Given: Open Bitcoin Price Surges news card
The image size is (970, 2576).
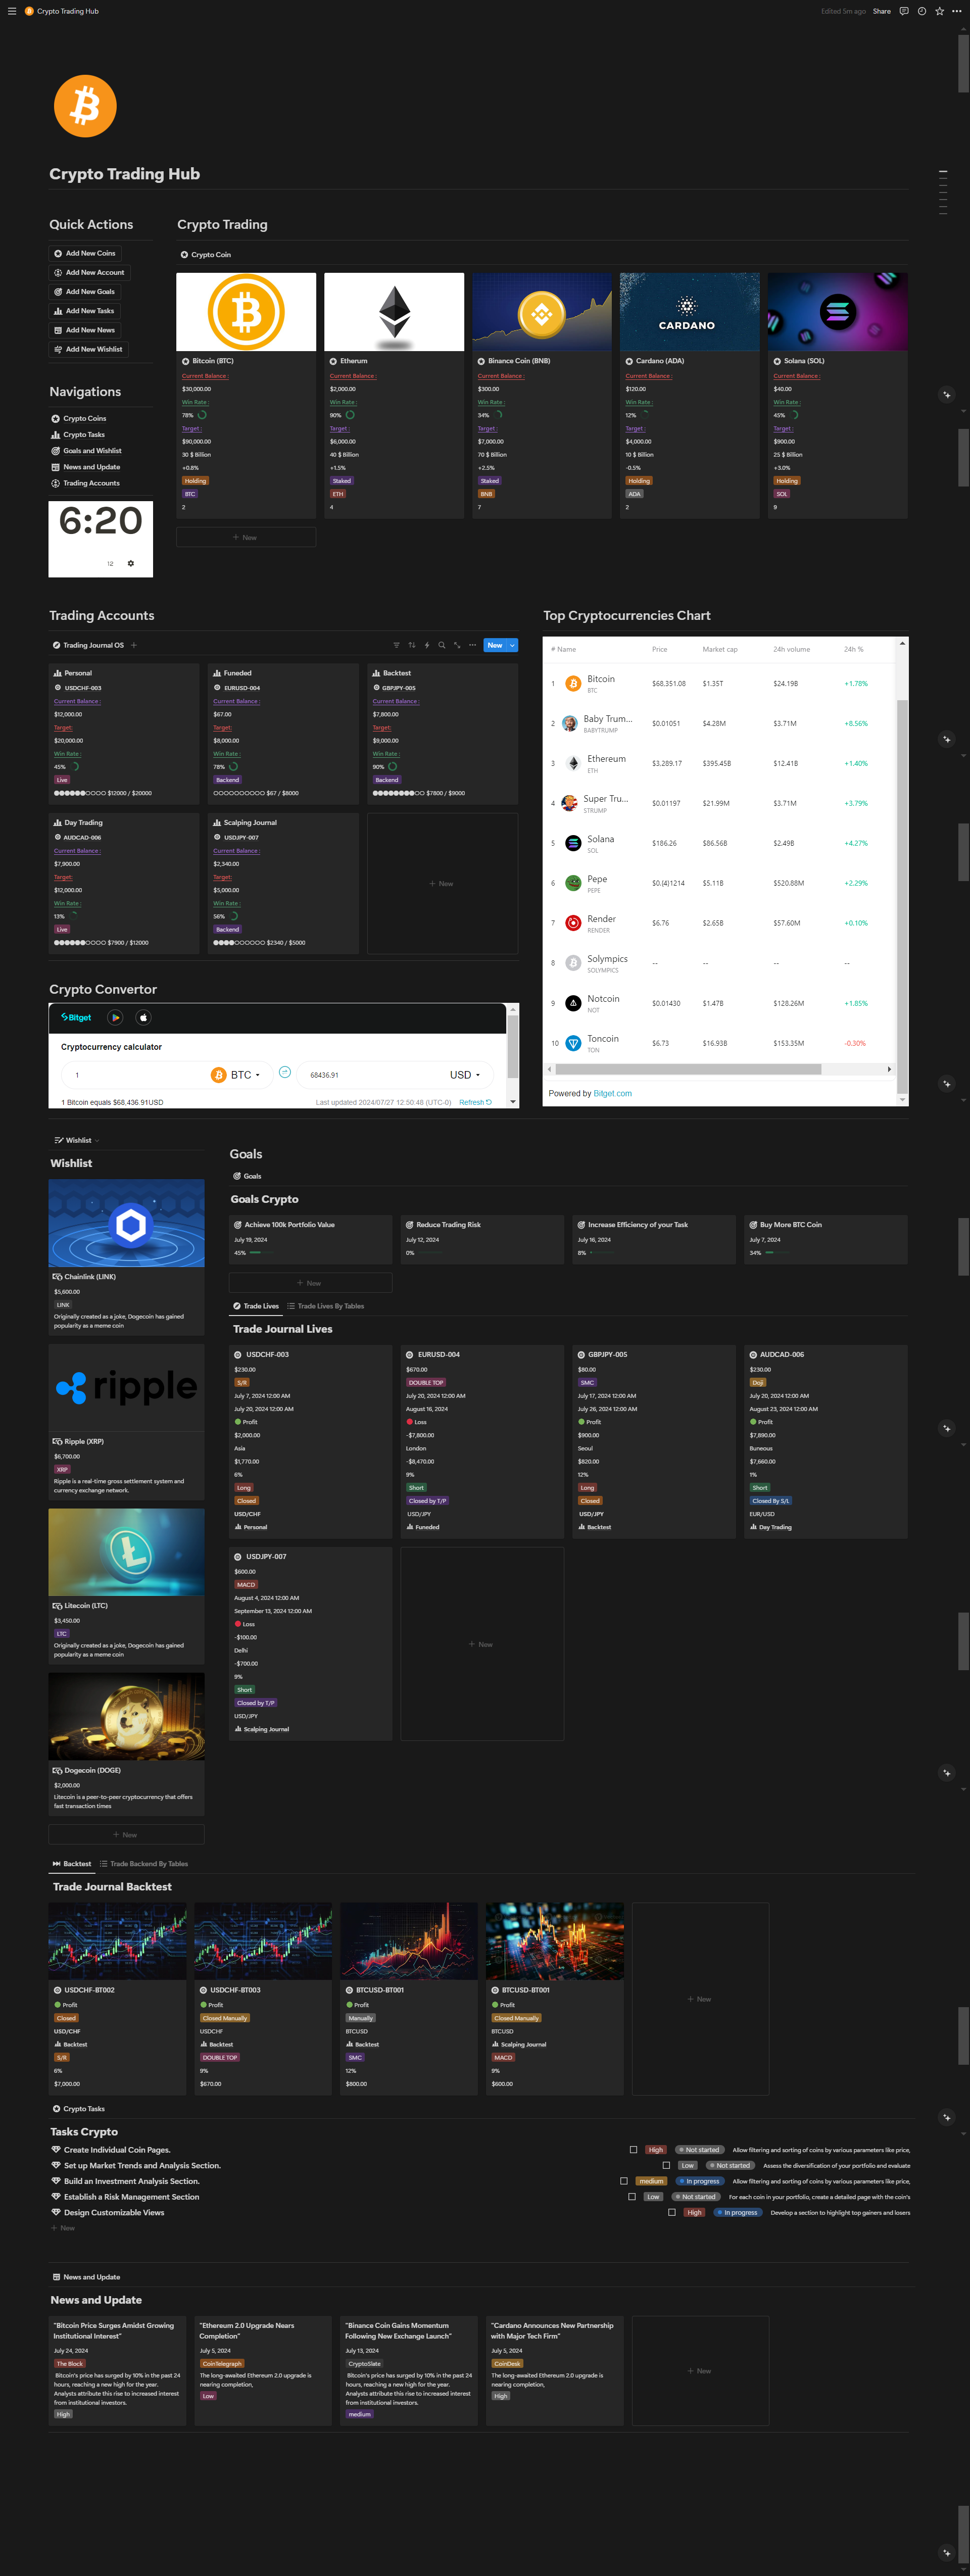Looking at the screenshot, I should 118,2370.
